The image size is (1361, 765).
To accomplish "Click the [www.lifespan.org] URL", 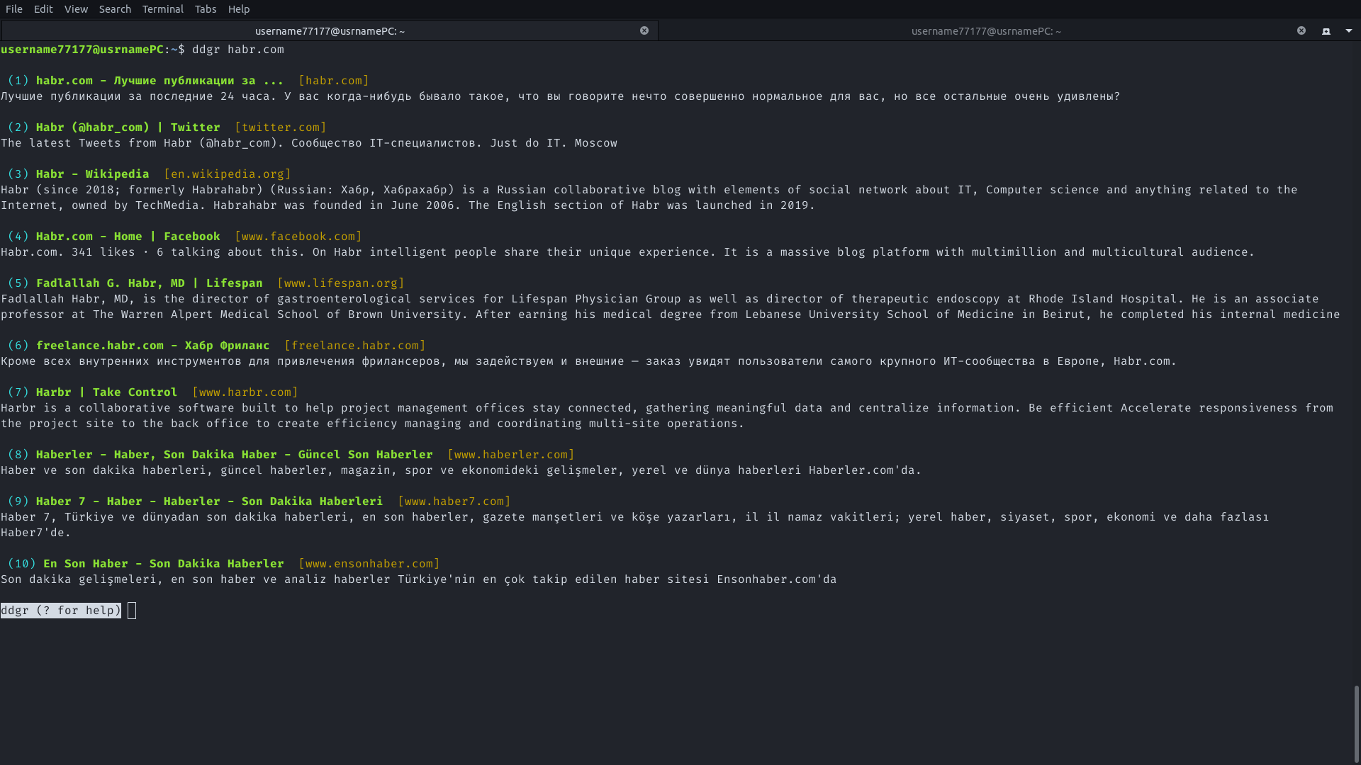I will click(x=341, y=283).
